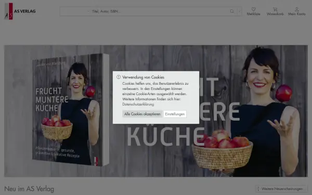
Task: Click the Fruchtmuntere Küche book cover
Action: 71,109
